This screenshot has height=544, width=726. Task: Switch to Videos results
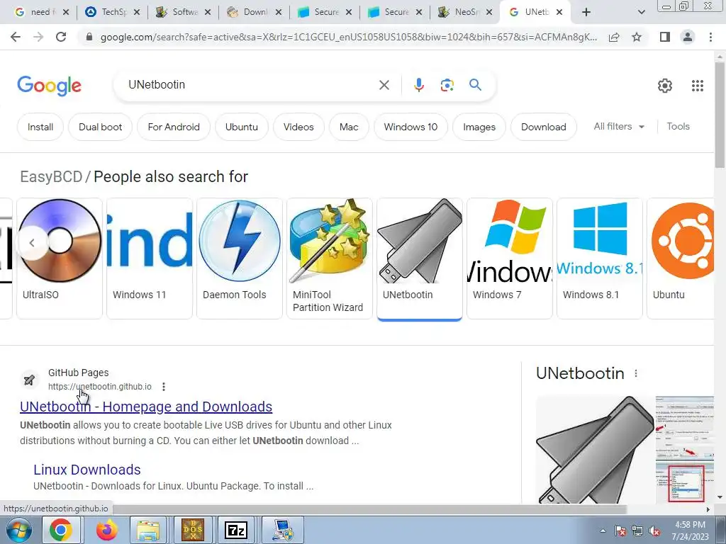[298, 127]
